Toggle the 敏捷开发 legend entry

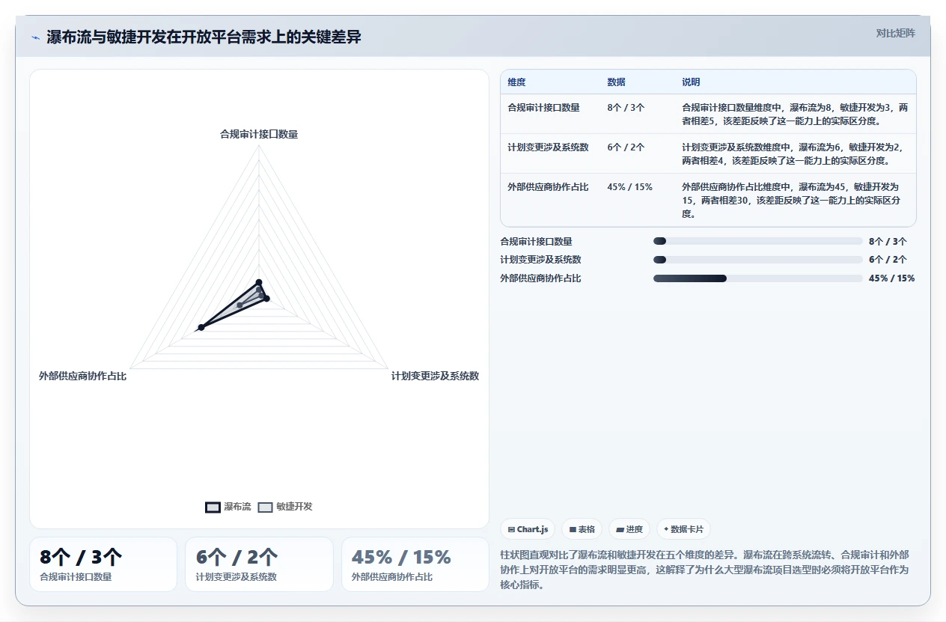(x=285, y=507)
